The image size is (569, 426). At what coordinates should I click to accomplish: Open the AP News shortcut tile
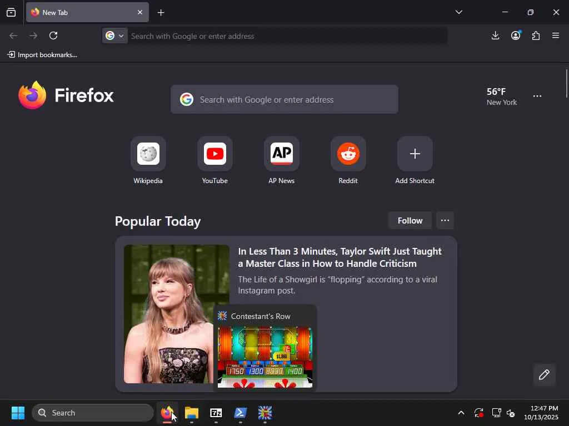282,154
